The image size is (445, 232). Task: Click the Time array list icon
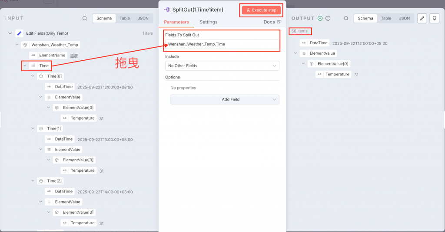tap(33, 66)
